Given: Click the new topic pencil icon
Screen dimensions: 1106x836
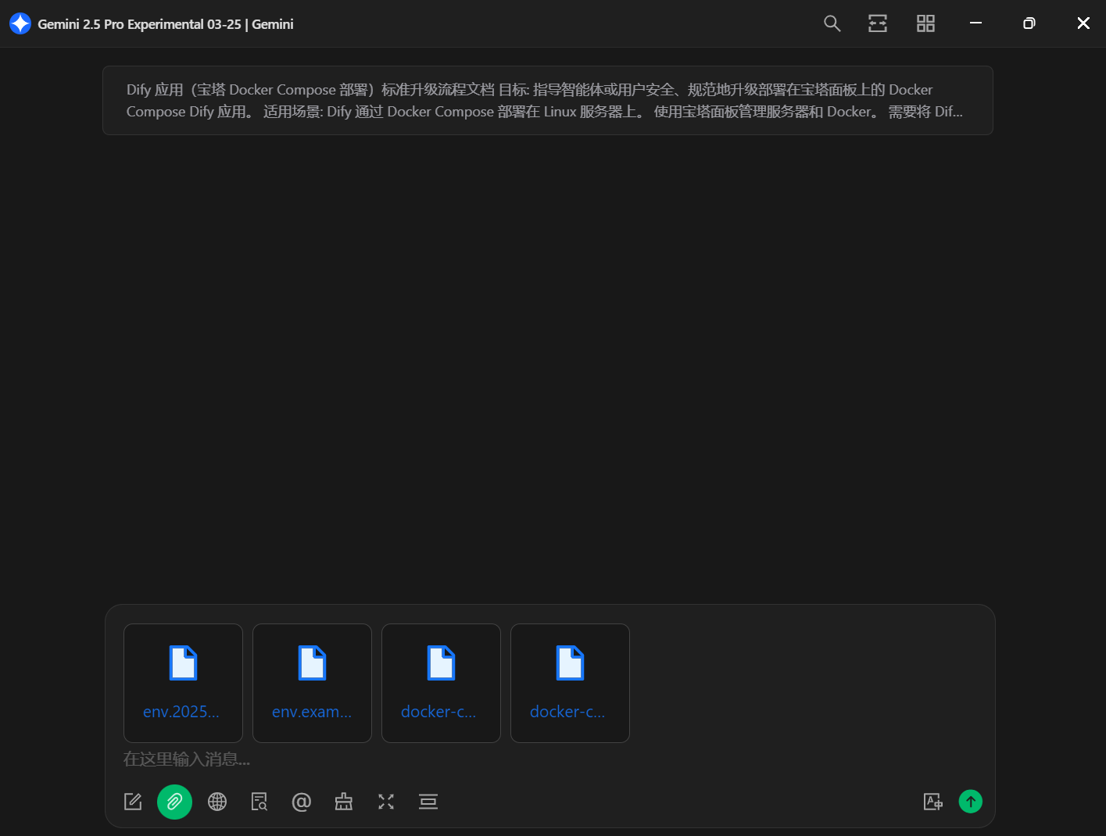Looking at the screenshot, I should [x=133, y=802].
